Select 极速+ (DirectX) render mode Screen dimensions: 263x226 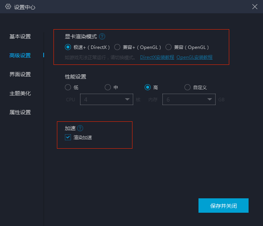click(x=68, y=47)
